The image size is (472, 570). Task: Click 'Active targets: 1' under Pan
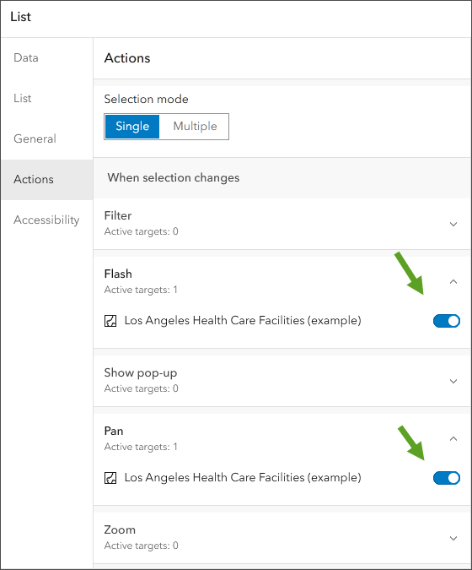(x=141, y=447)
